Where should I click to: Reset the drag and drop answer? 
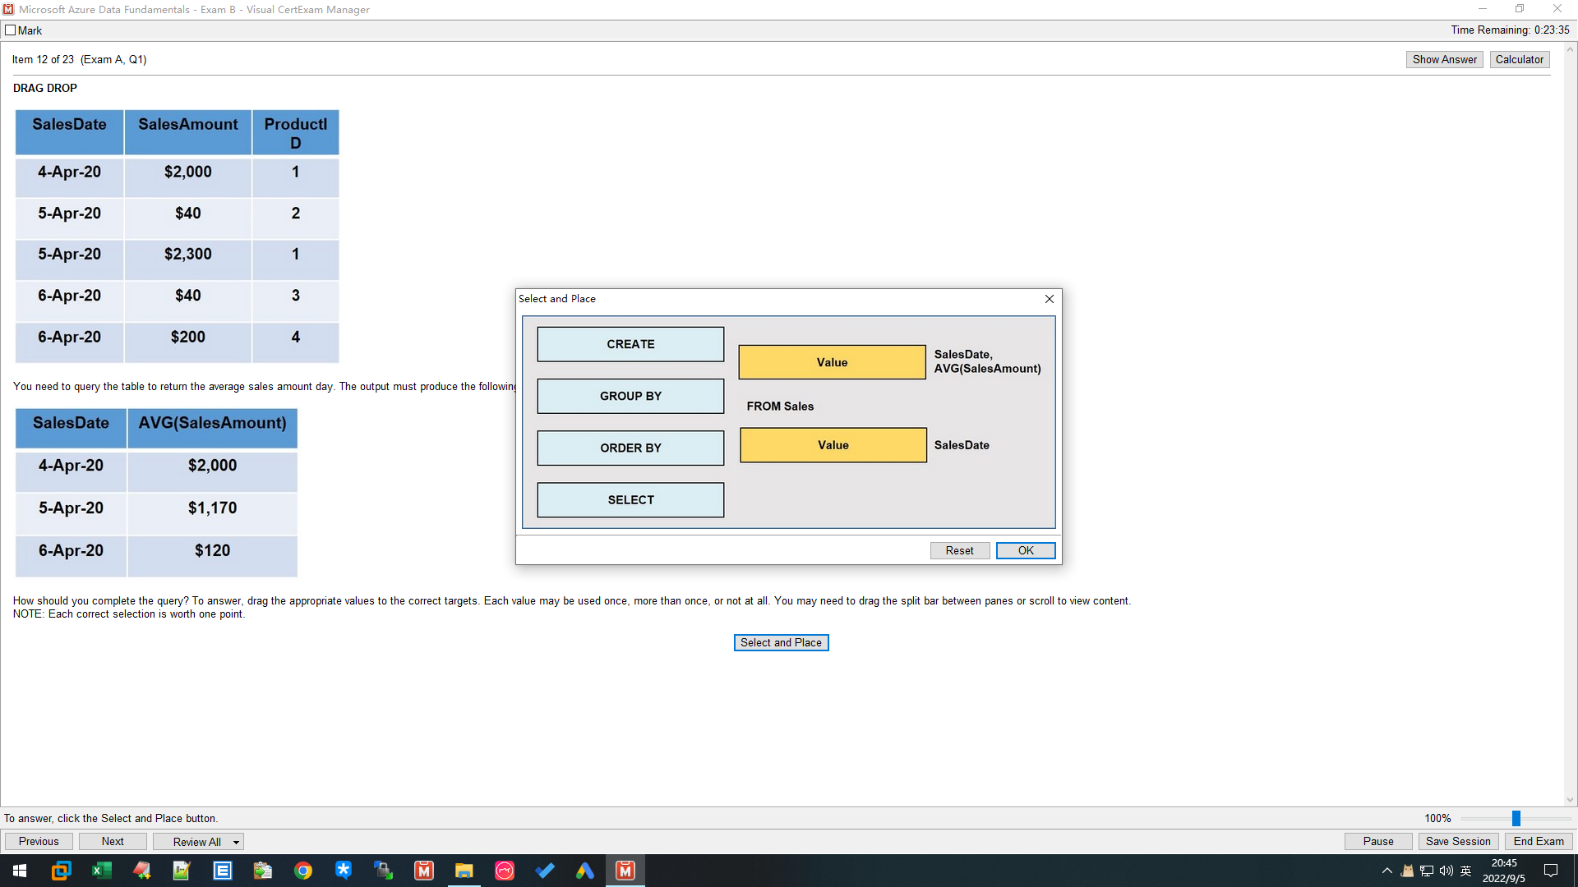click(x=958, y=550)
